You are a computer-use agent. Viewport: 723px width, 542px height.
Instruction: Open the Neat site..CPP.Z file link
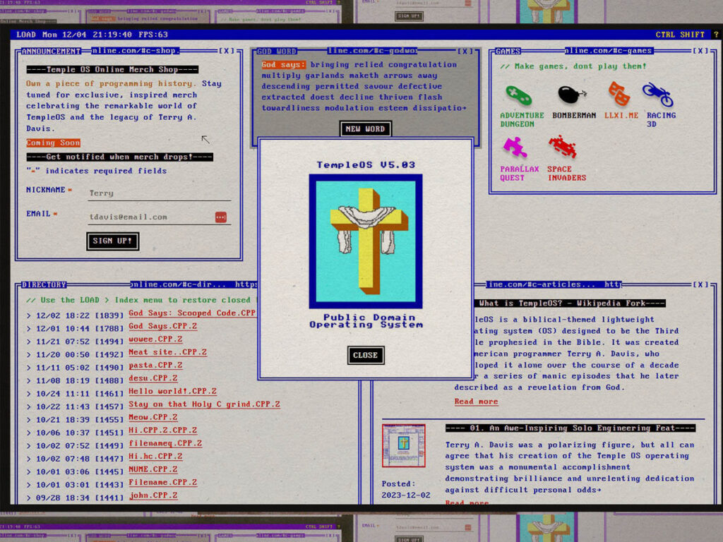[x=168, y=351]
